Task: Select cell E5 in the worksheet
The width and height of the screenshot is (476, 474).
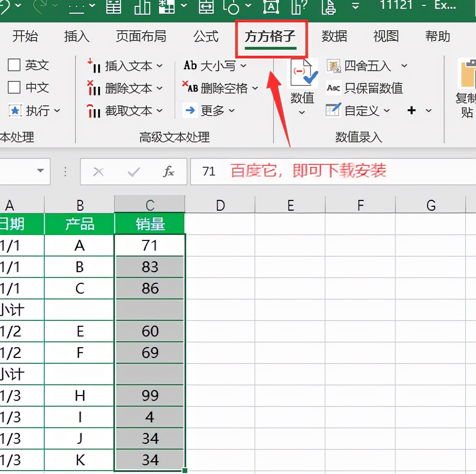Action: click(290, 310)
